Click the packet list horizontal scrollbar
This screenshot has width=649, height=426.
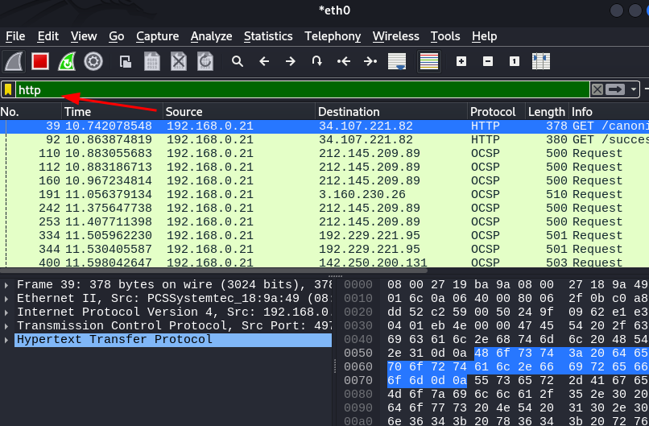coord(213,271)
